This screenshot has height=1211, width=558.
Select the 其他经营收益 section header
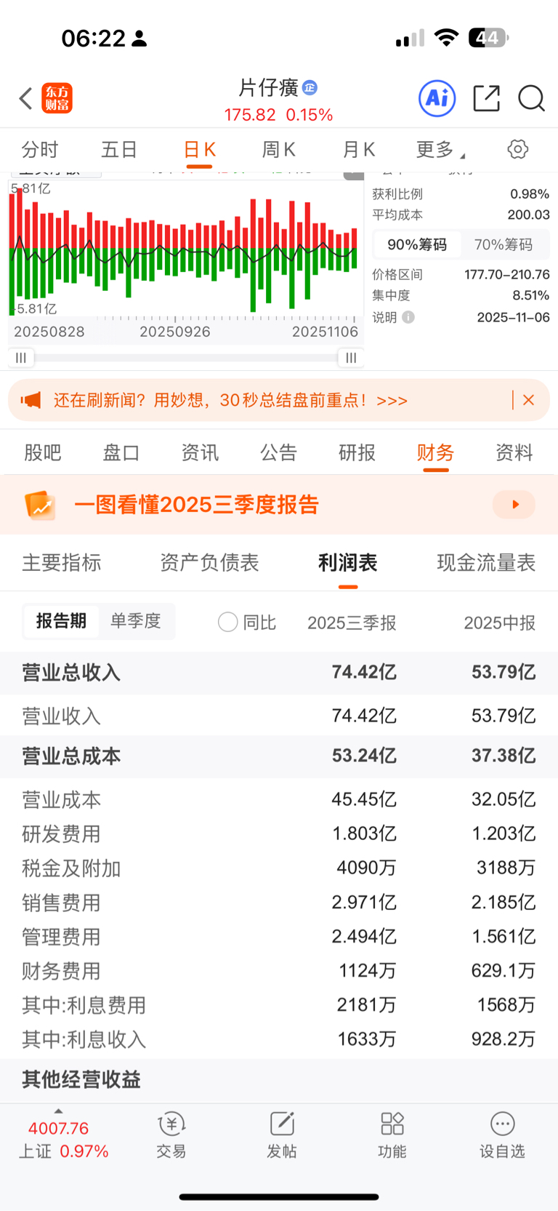pyautogui.click(x=81, y=1079)
